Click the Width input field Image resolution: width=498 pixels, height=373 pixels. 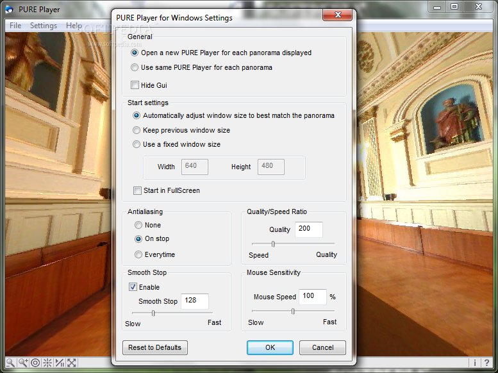195,167
